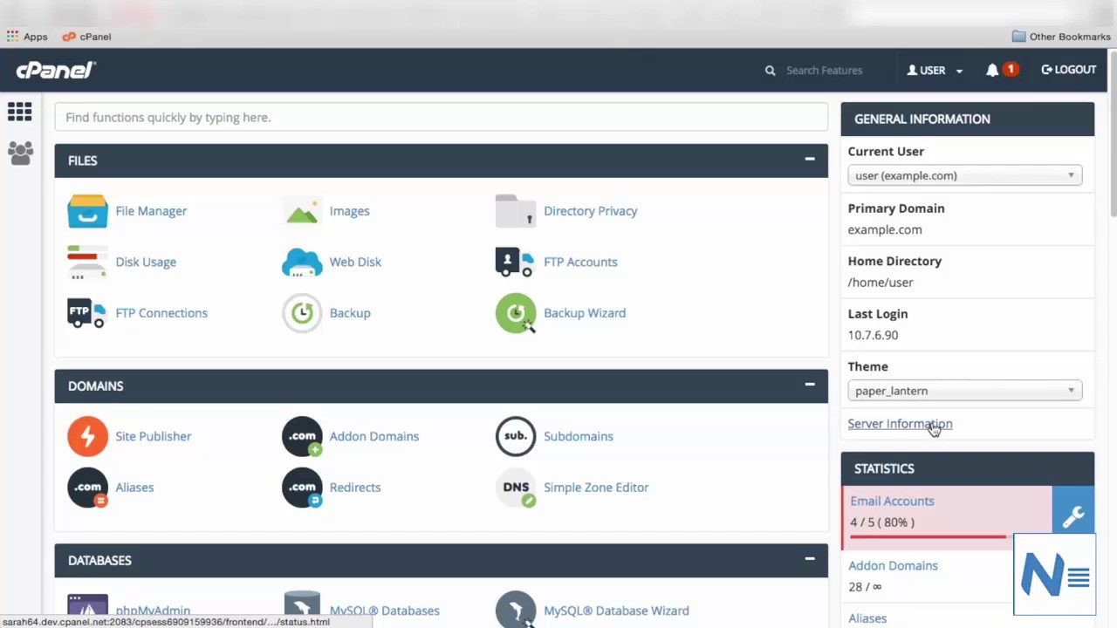
Task: Open the Web Disk cloud icon
Action: click(x=302, y=262)
